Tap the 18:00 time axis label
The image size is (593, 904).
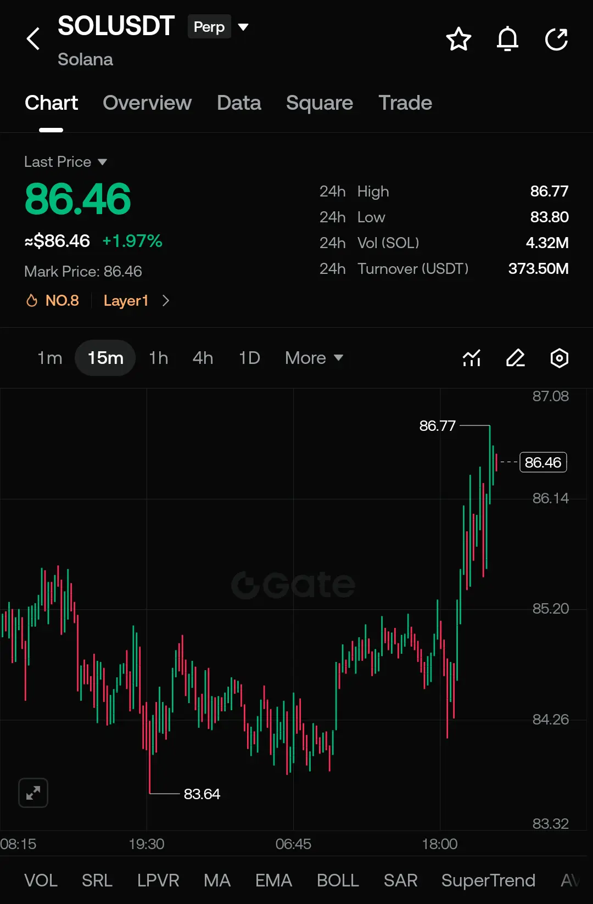pos(439,844)
